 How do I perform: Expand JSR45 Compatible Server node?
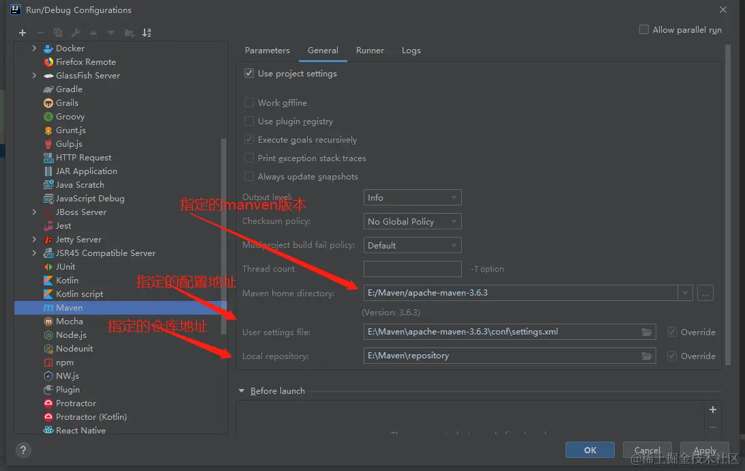tap(34, 253)
